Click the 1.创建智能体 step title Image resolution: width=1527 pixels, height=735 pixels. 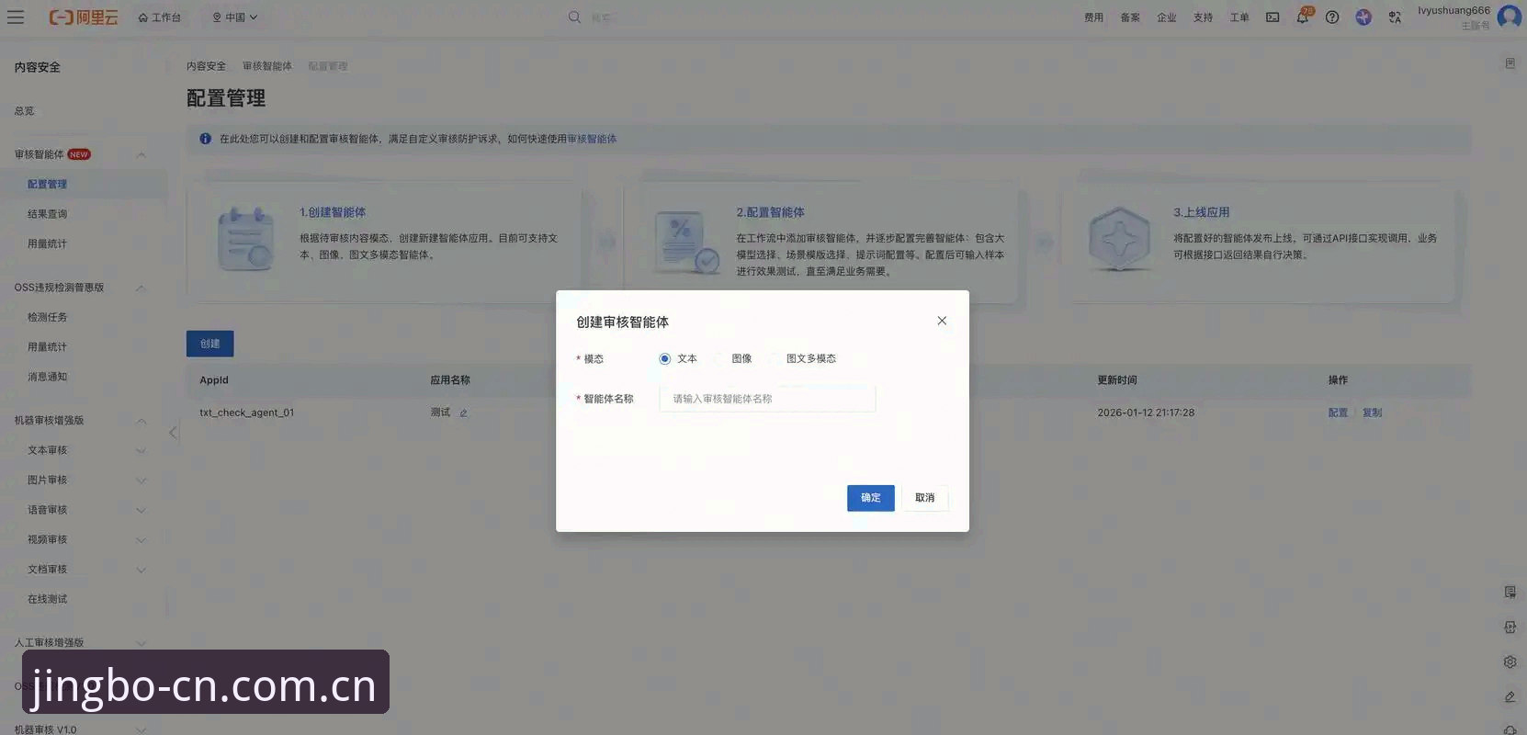333,212
